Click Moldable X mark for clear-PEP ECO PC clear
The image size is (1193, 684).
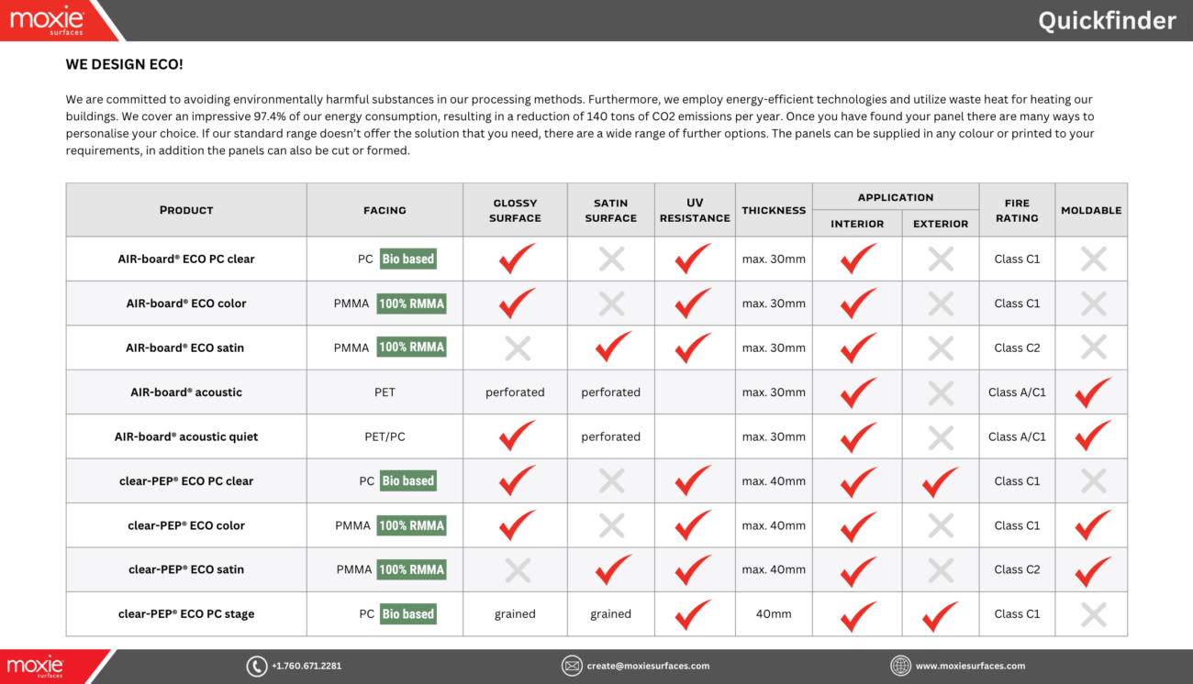1093,480
